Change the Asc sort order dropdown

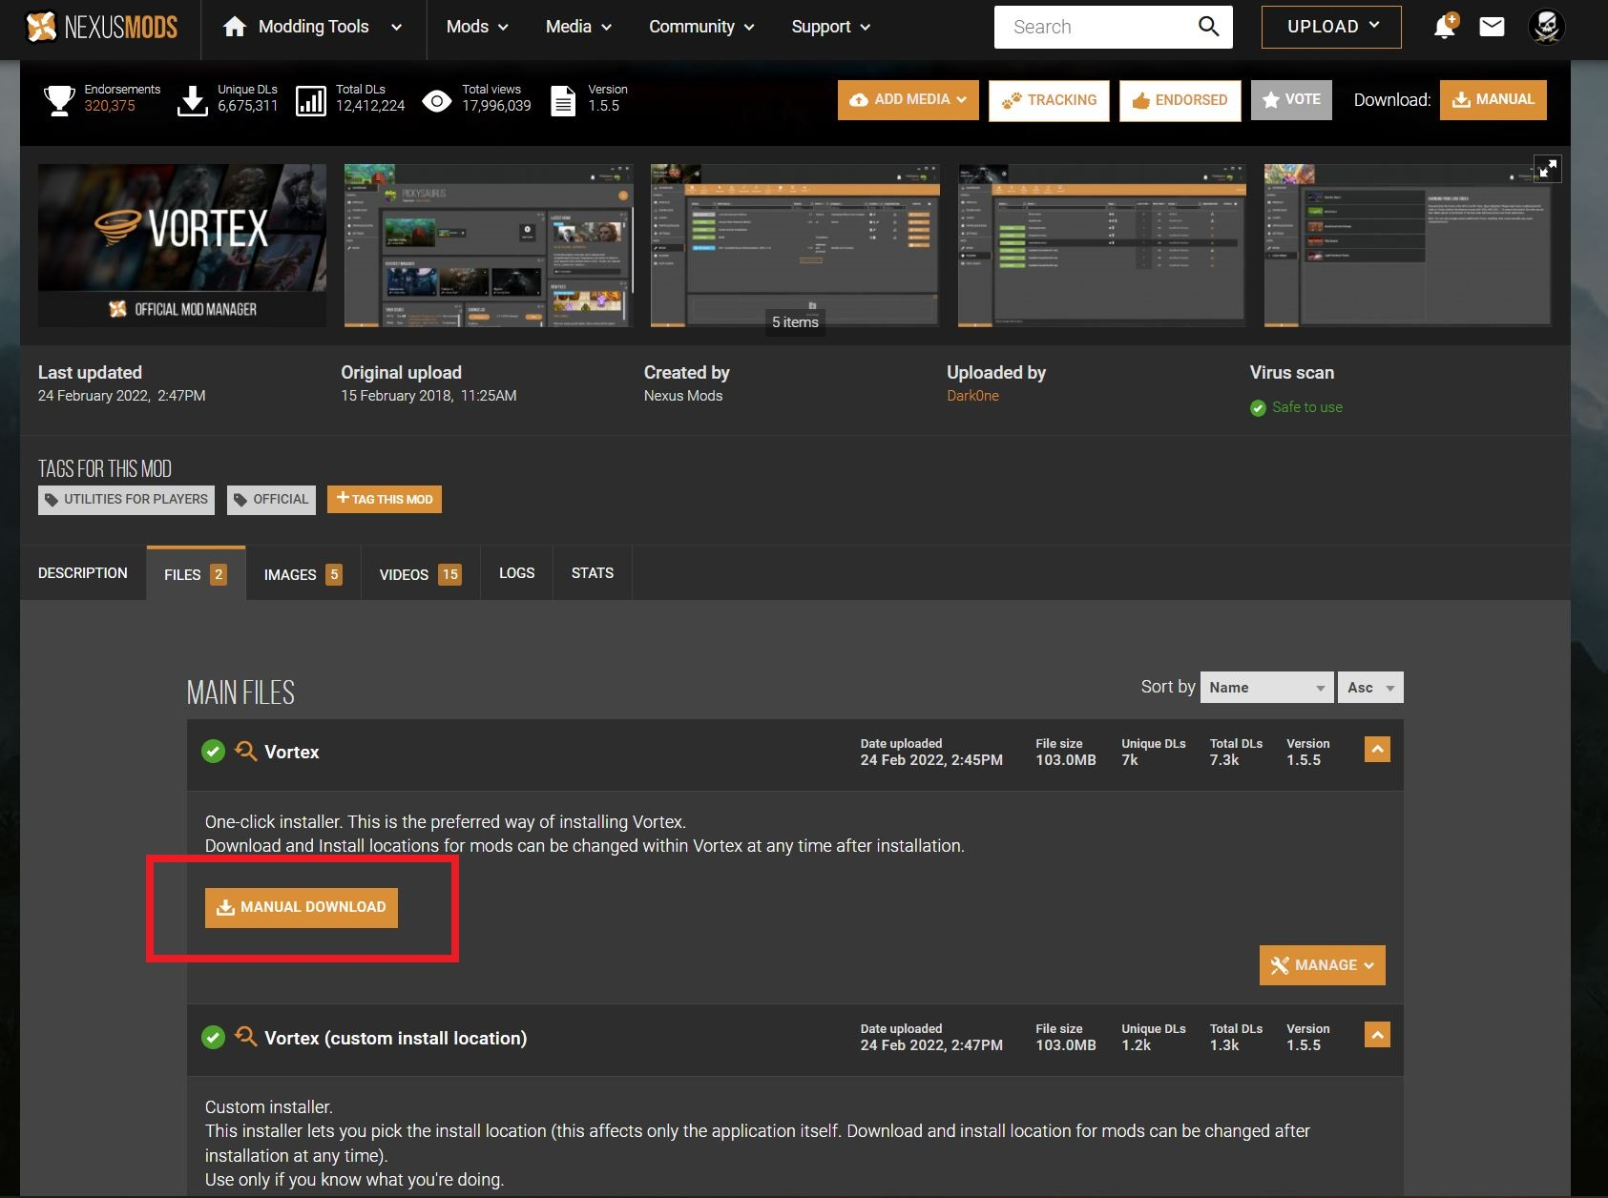coord(1370,688)
